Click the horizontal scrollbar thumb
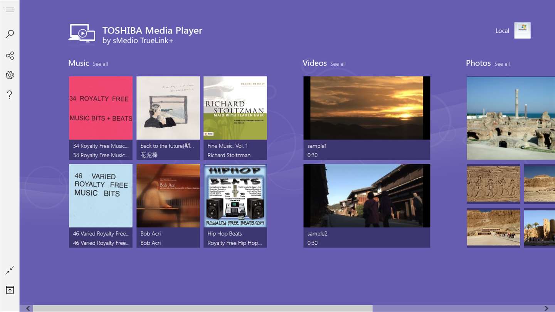This screenshot has width=555, height=312. click(x=203, y=308)
